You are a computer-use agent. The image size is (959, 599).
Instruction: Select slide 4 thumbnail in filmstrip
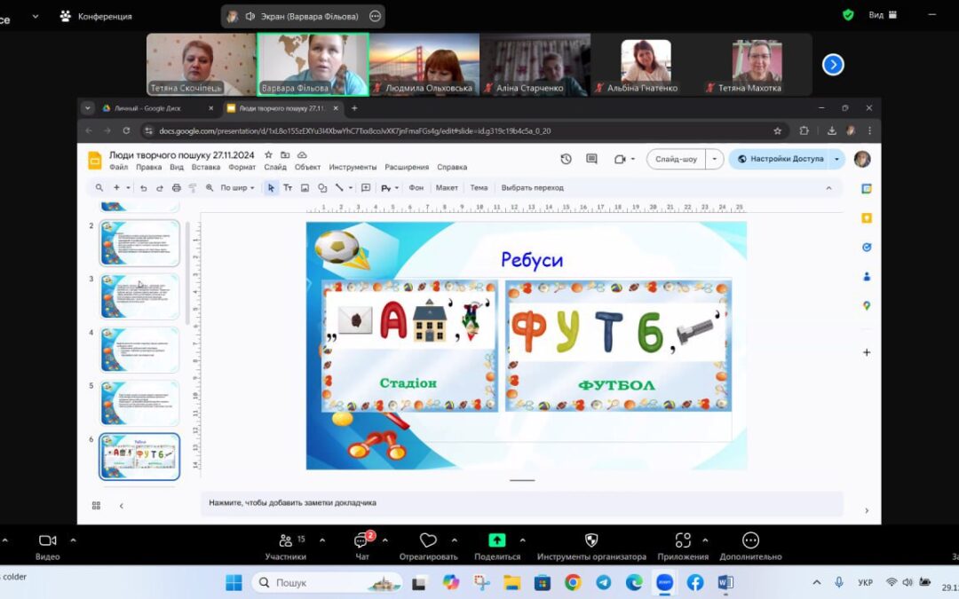click(x=139, y=350)
